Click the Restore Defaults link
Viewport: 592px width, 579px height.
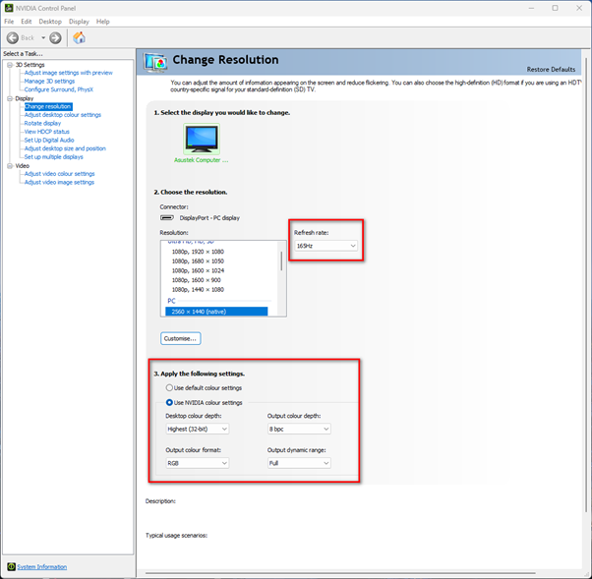(551, 70)
